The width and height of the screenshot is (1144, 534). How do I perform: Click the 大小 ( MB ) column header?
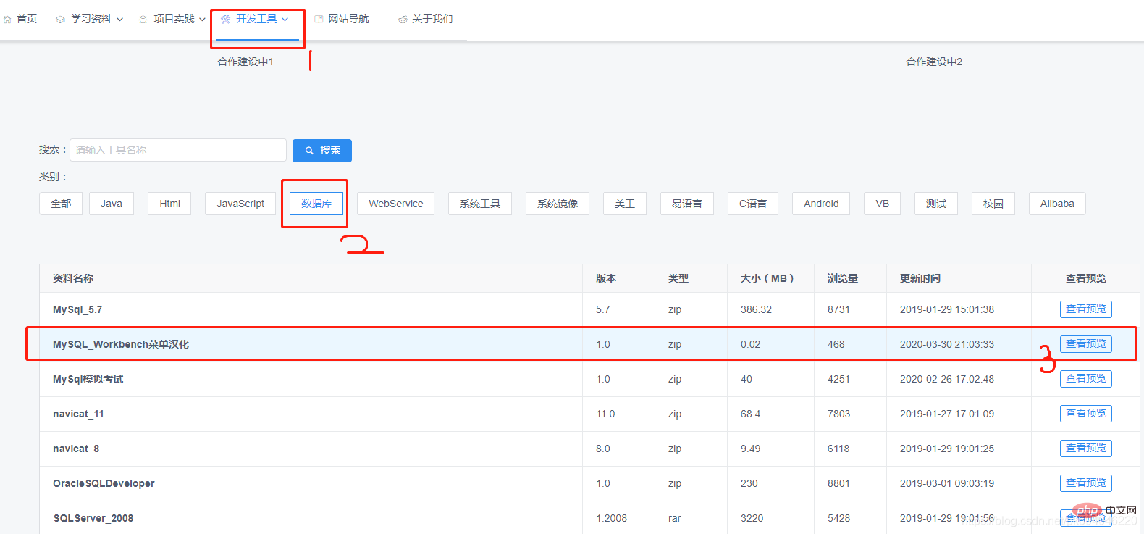pyautogui.click(x=767, y=278)
